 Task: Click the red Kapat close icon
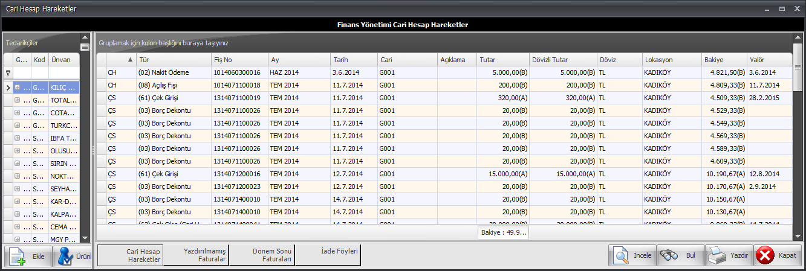click(765, 255)
